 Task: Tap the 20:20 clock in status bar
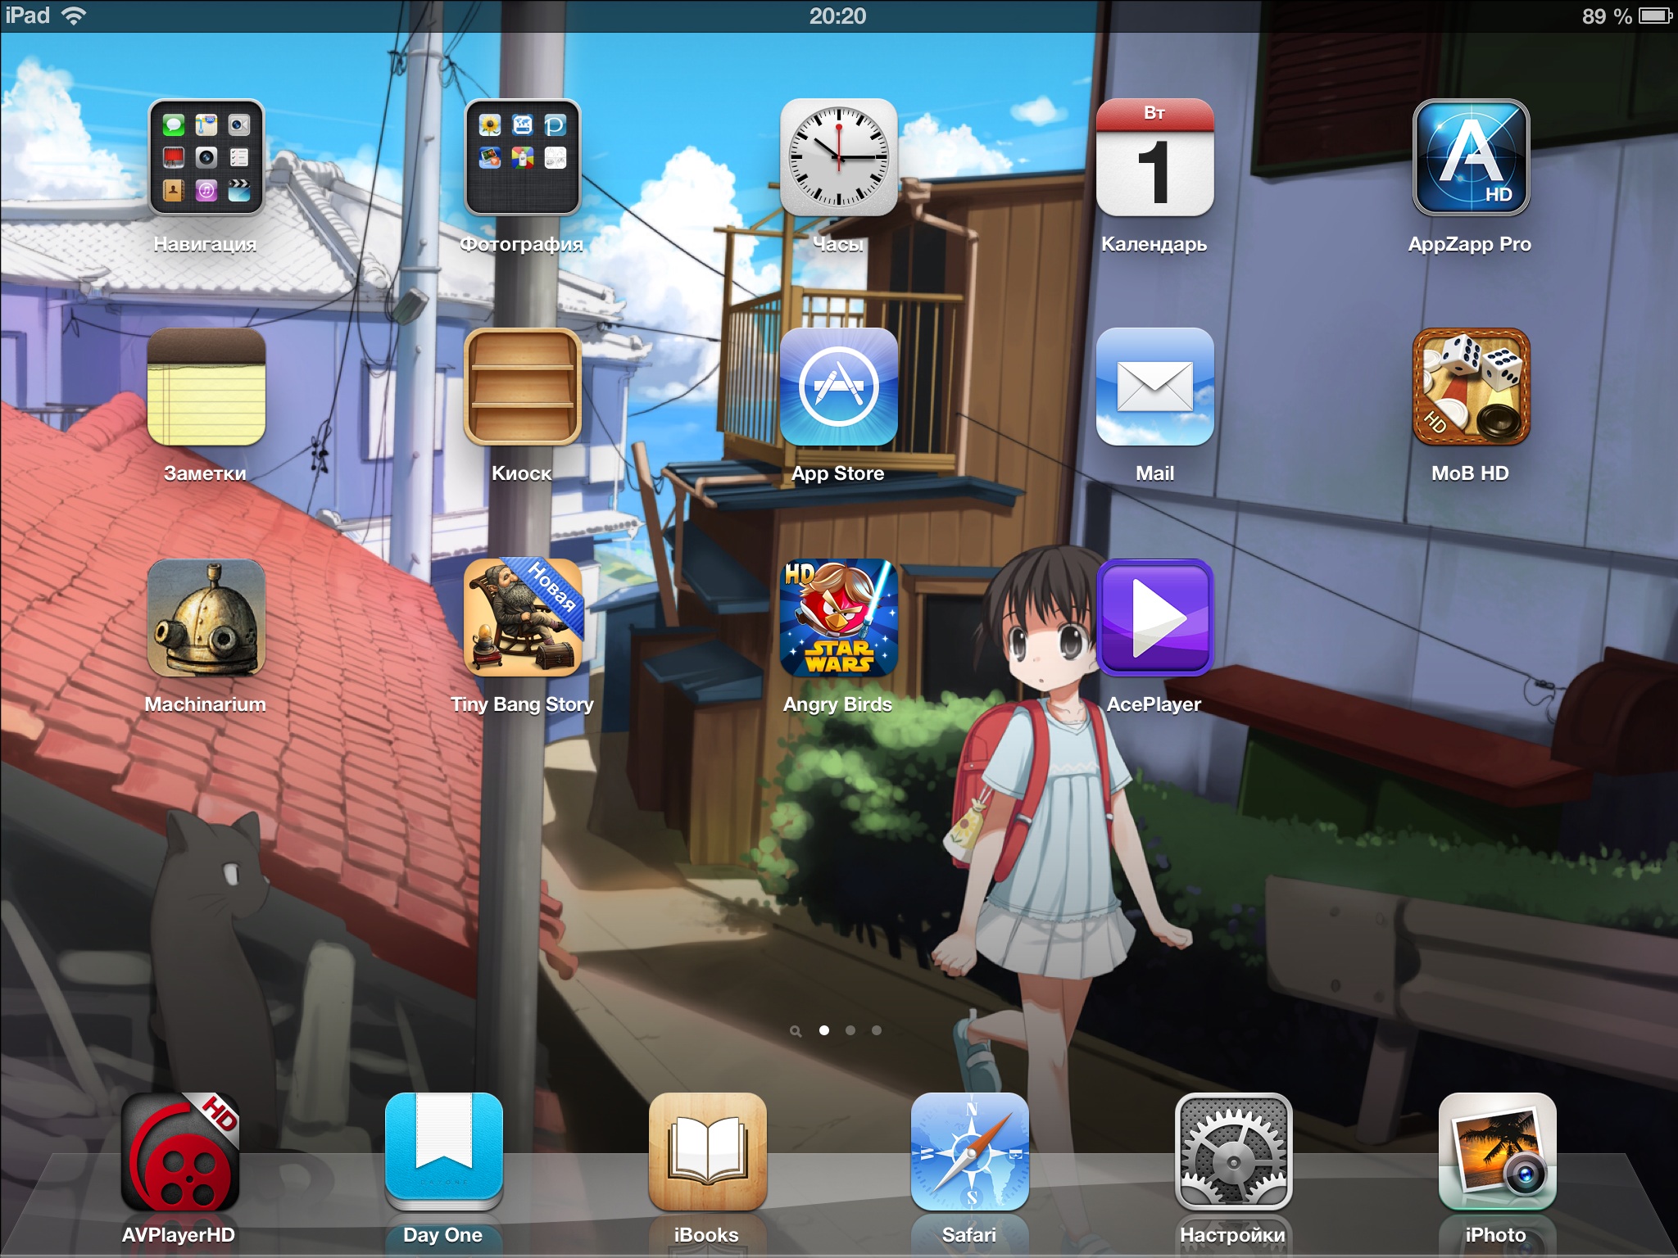pyautogui.click(x=837, y=16)
